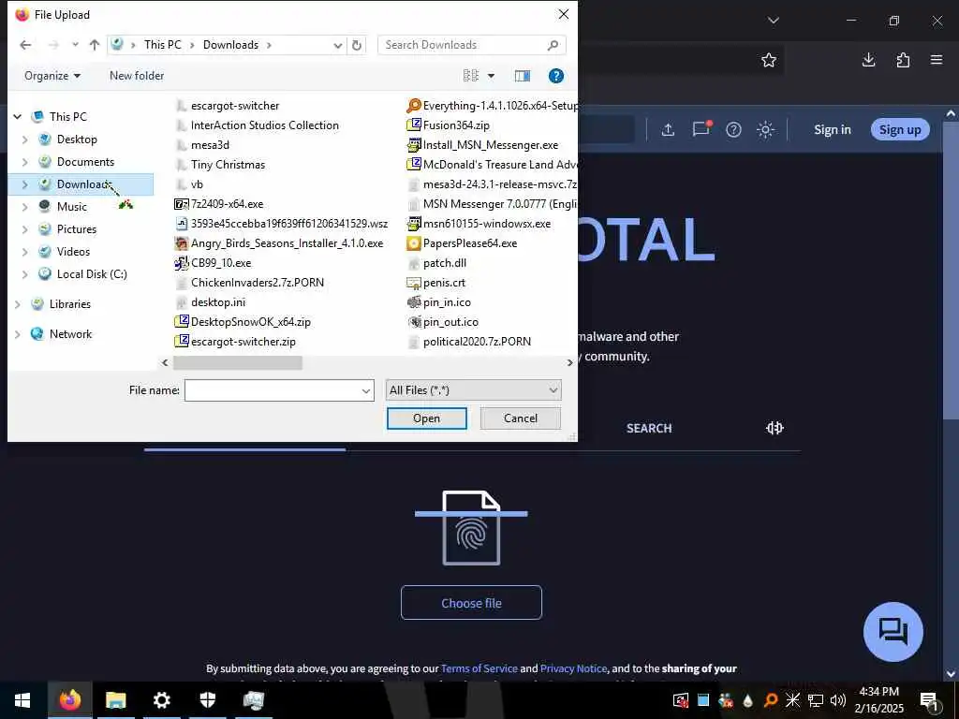
Task: Open Privacy Notice link
Action: [574, 668]
